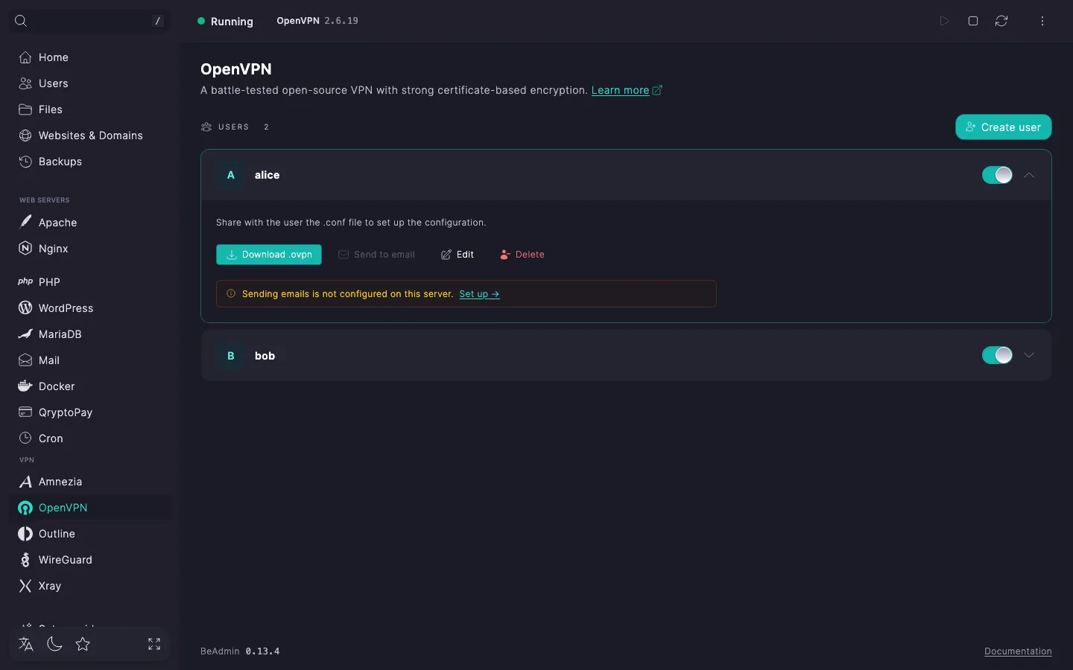The width and height of the screenshot is (1073, 670).
Task: Click the fullscreen expand icon
Action: click(x=154, y=644)
